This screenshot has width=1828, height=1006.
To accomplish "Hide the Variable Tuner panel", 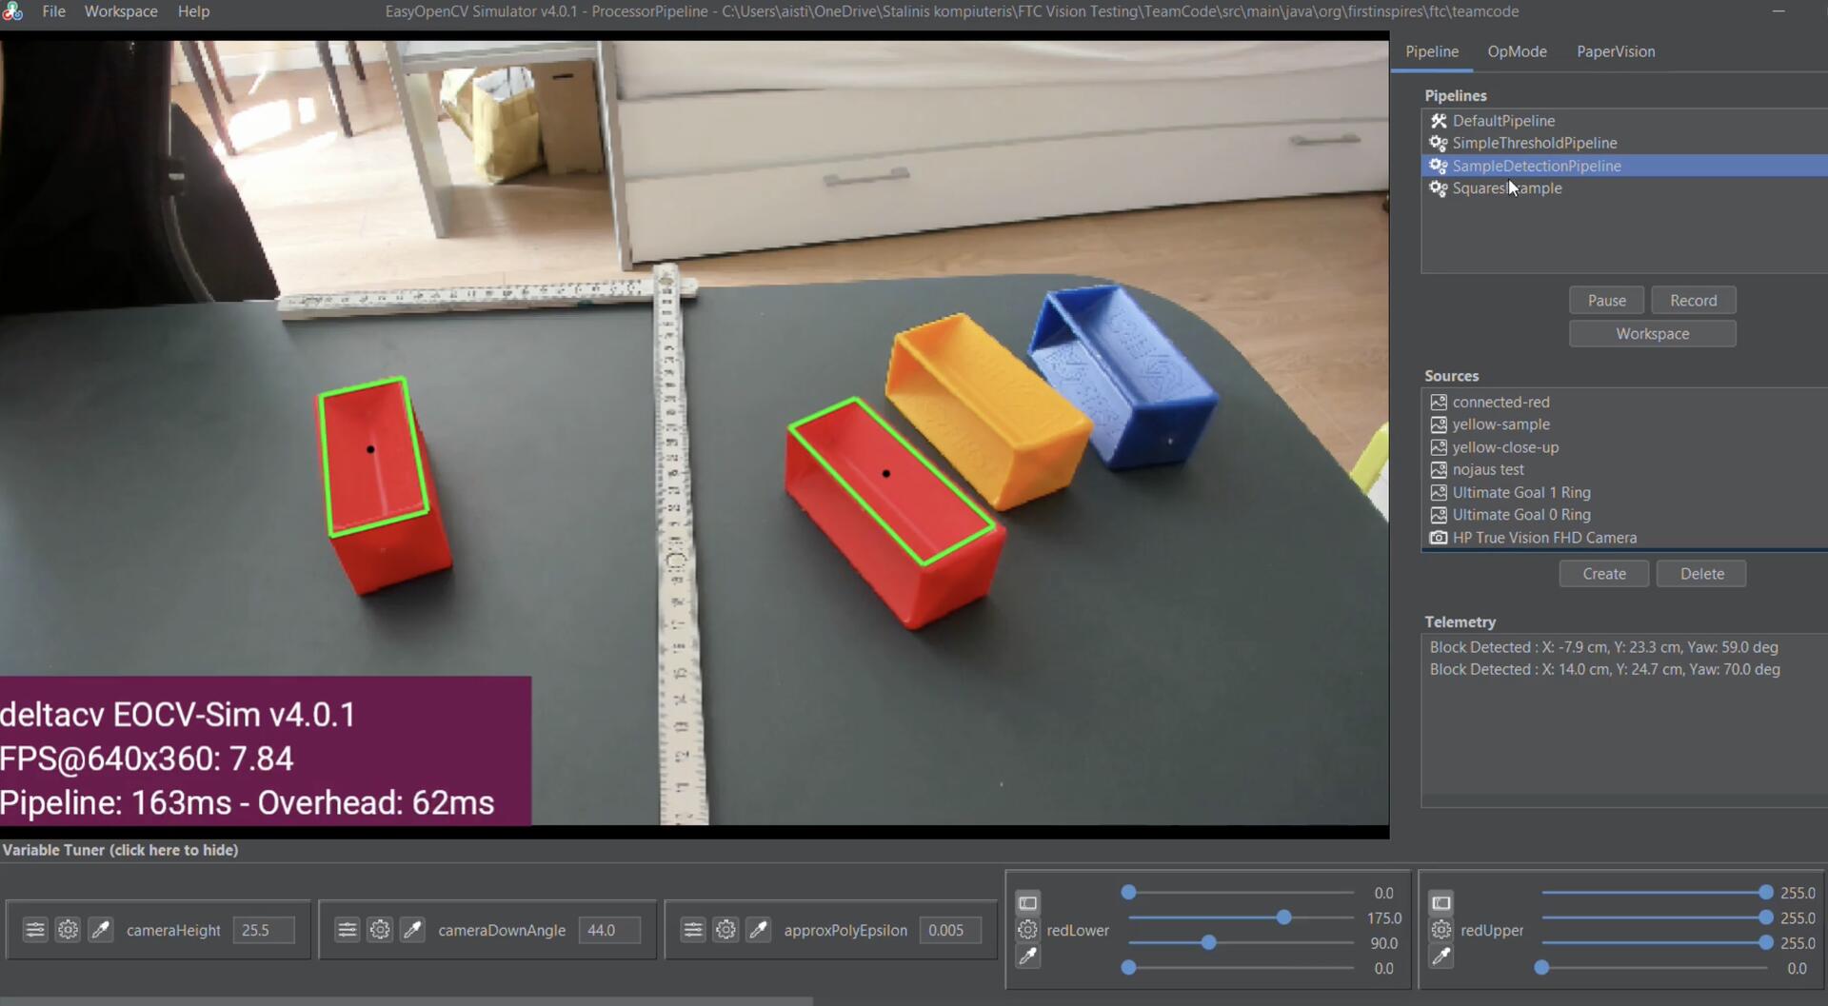I will point(120,850).
